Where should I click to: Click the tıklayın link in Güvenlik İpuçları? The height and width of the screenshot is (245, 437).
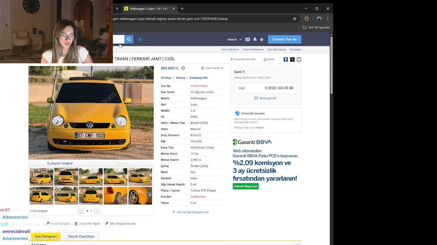click(259, 128)
